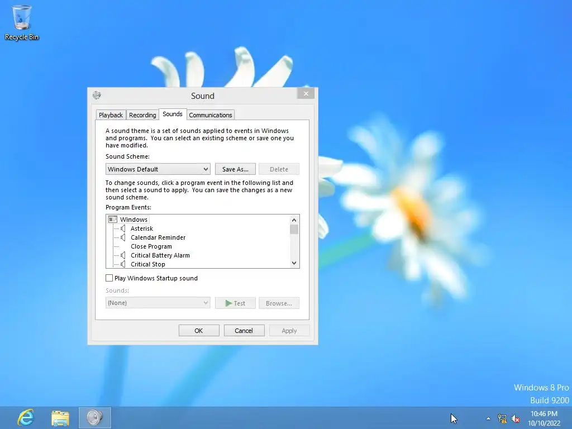
Task: Open the network status tray icon
Action: coord(502,418)
